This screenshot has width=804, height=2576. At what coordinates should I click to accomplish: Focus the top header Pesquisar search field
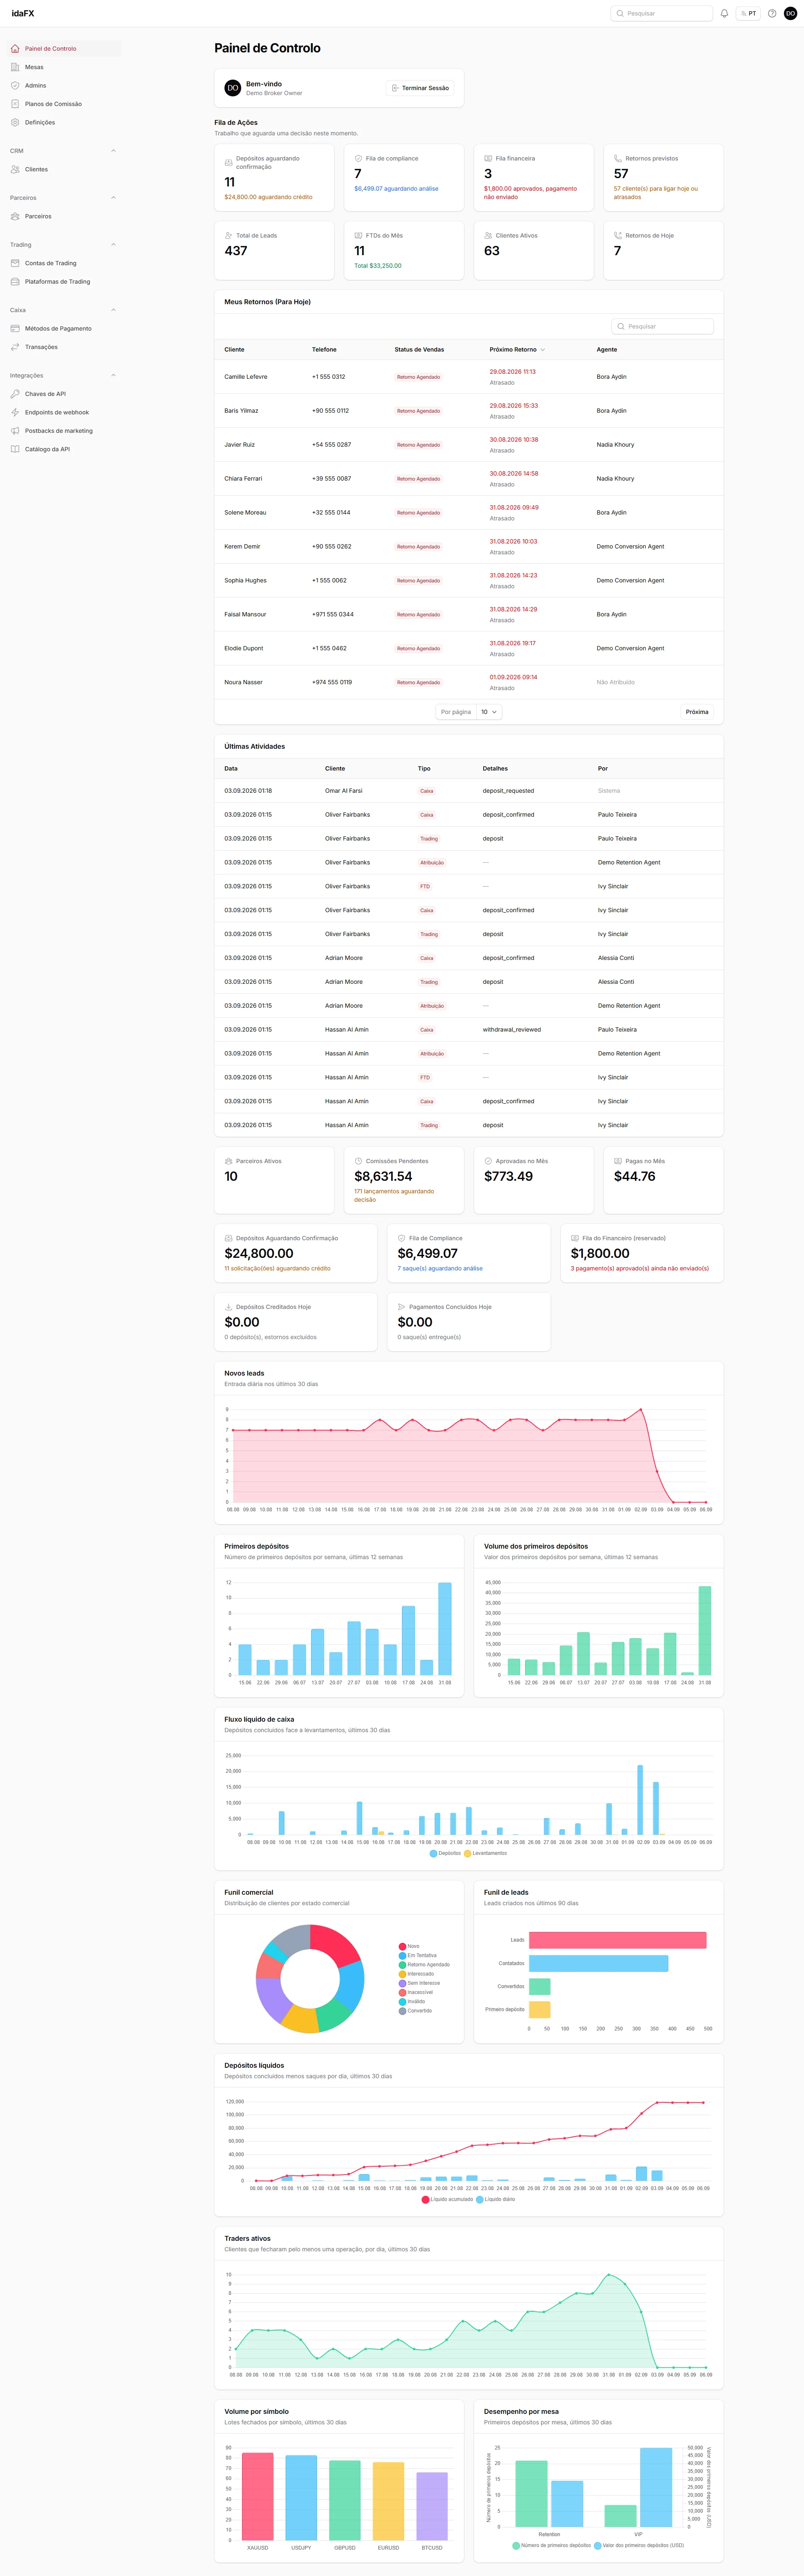pos(662,13)
